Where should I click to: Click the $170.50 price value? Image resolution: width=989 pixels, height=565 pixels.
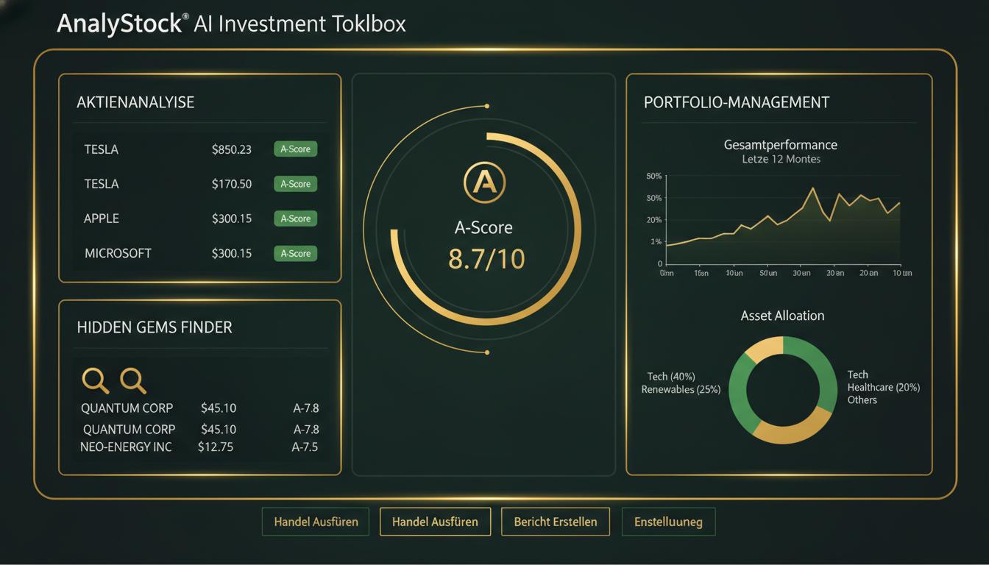tap(232, 184)
